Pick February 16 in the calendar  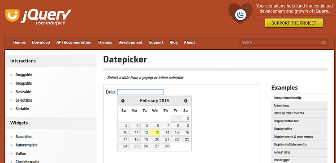[185, 133]
